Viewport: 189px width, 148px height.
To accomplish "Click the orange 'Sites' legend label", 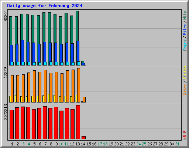I will (x=185, y=90).
